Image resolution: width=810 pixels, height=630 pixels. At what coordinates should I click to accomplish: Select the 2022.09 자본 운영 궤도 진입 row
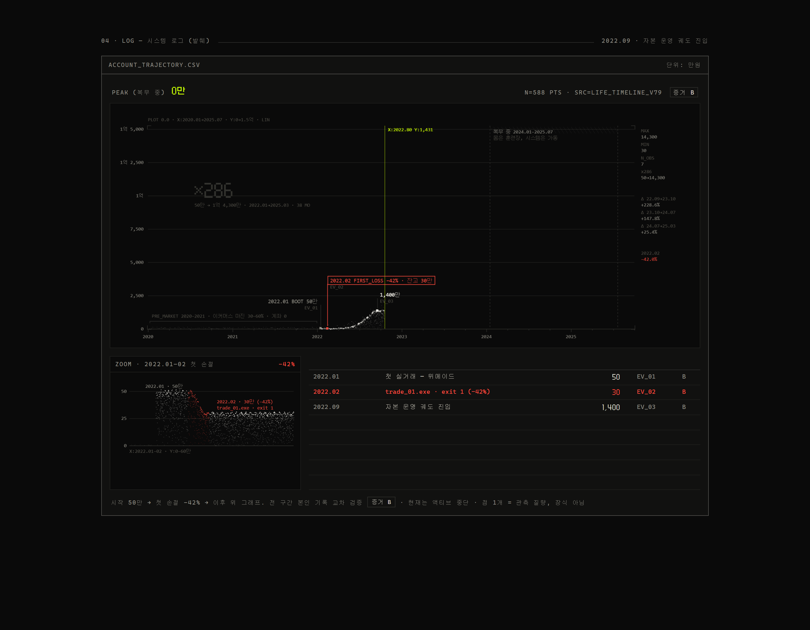point(504,407)
